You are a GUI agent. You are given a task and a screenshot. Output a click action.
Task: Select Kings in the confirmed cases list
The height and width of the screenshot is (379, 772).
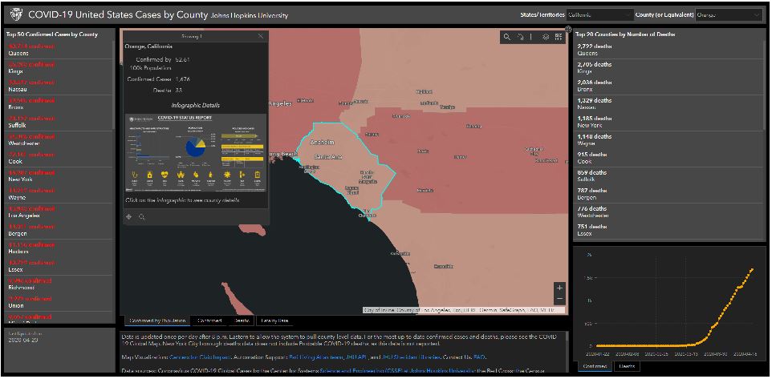(x=58, y=68)
